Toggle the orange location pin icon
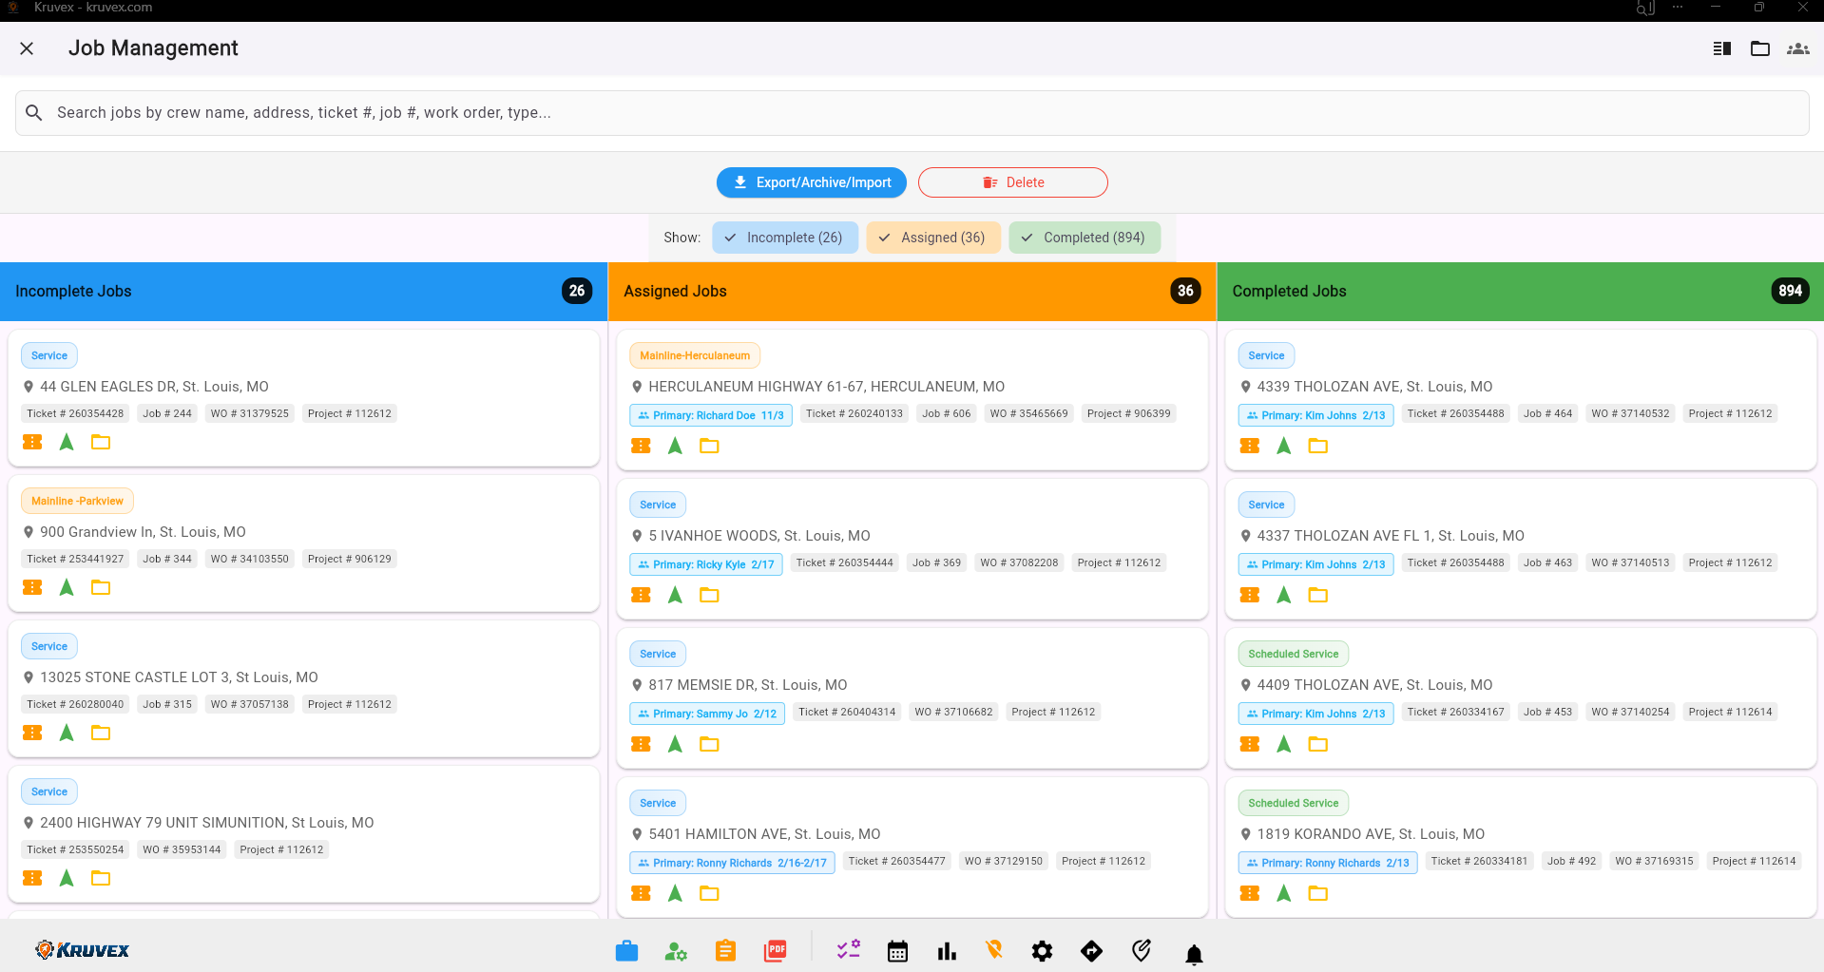Viewport: 1824px width, 972px height. point(993,950)
